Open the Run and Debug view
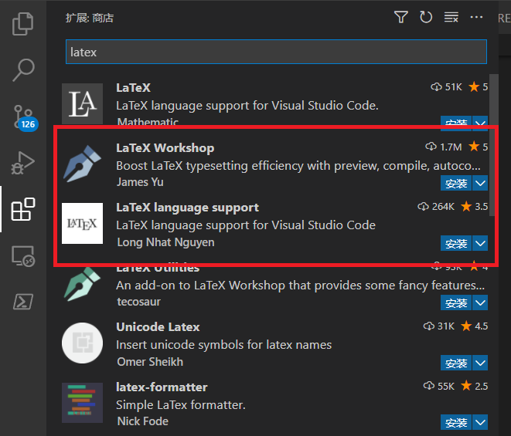Screen dimensions: 511x436 tap(23, 163)
